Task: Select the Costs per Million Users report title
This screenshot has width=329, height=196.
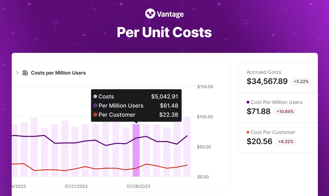Action: coord(58,73)
